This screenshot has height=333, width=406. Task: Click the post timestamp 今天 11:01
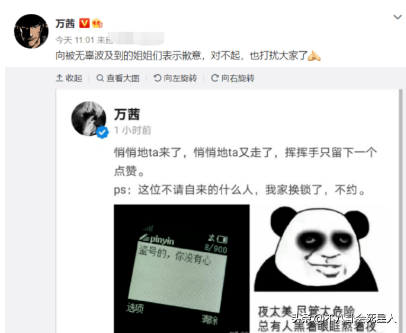(75, 40)
